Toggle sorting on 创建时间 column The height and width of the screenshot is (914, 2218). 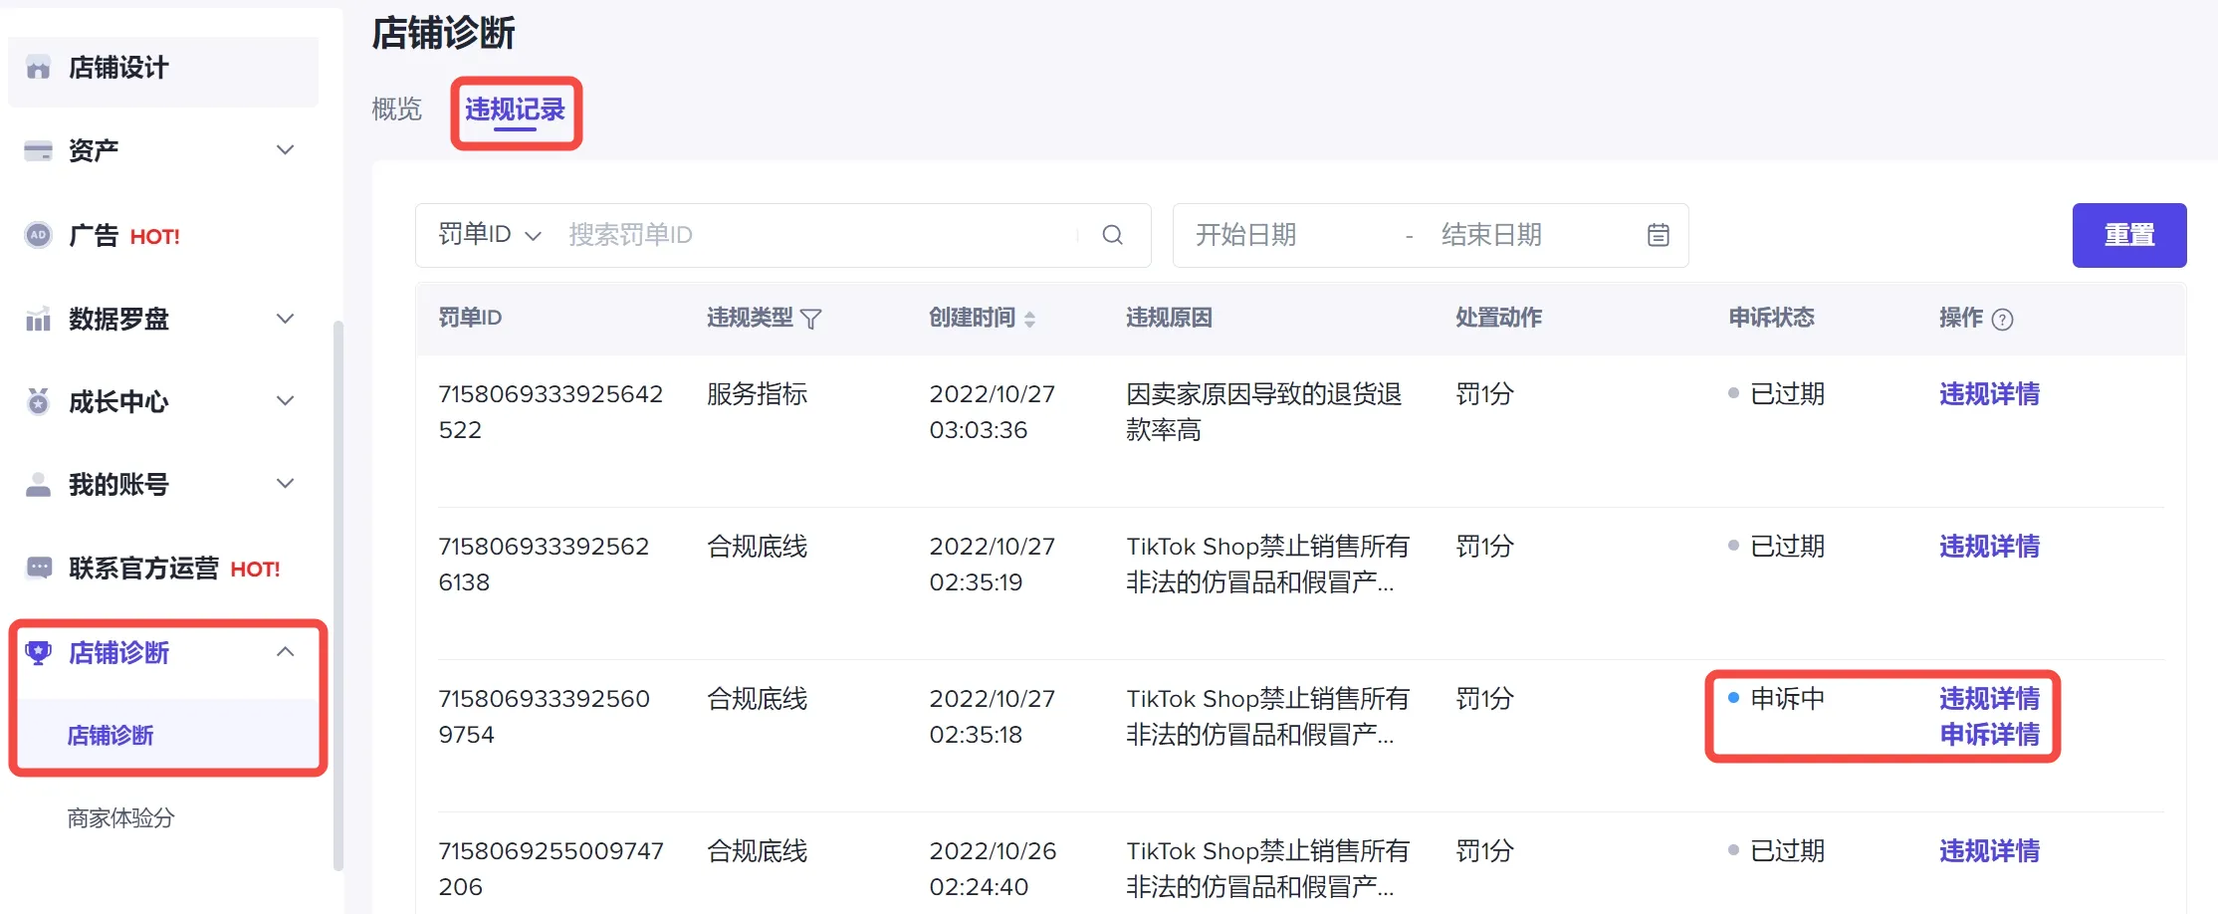point(1030,319)
